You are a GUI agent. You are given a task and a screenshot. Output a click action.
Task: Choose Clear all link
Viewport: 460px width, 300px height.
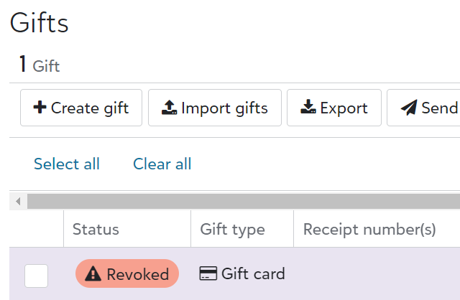tap(162, 164)
